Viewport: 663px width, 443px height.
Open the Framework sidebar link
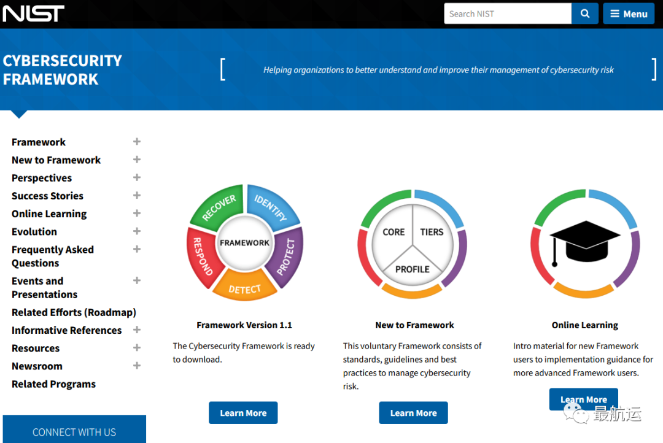tap(39, 142)
